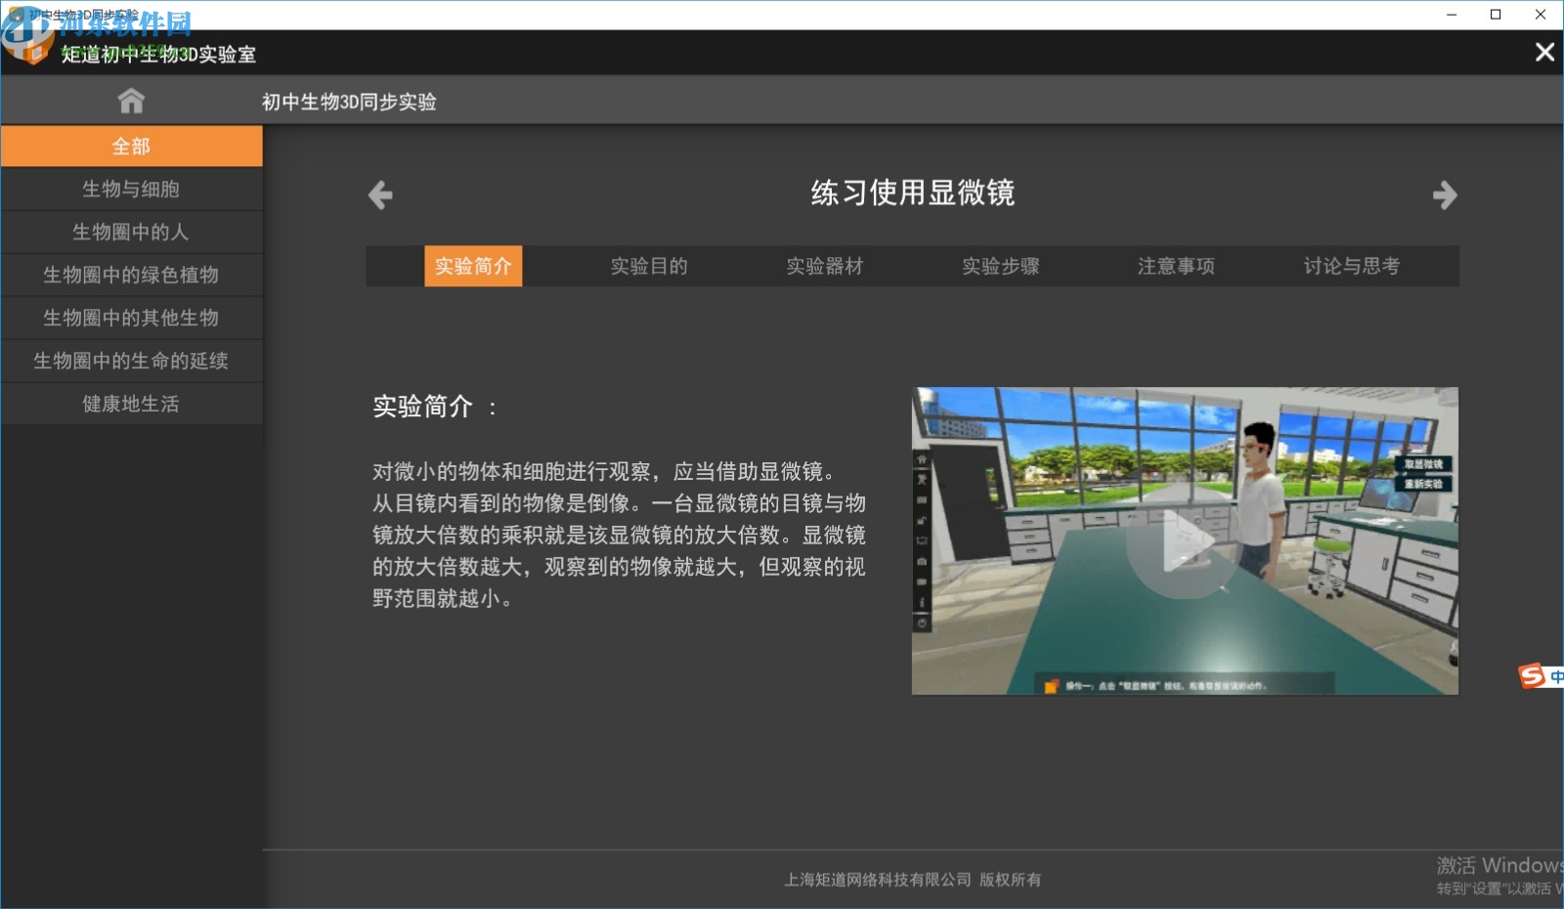The height and width of the screenshot is (909, 1564).
Task: Select the 全部 category
Action: click(x=131, y=147)
